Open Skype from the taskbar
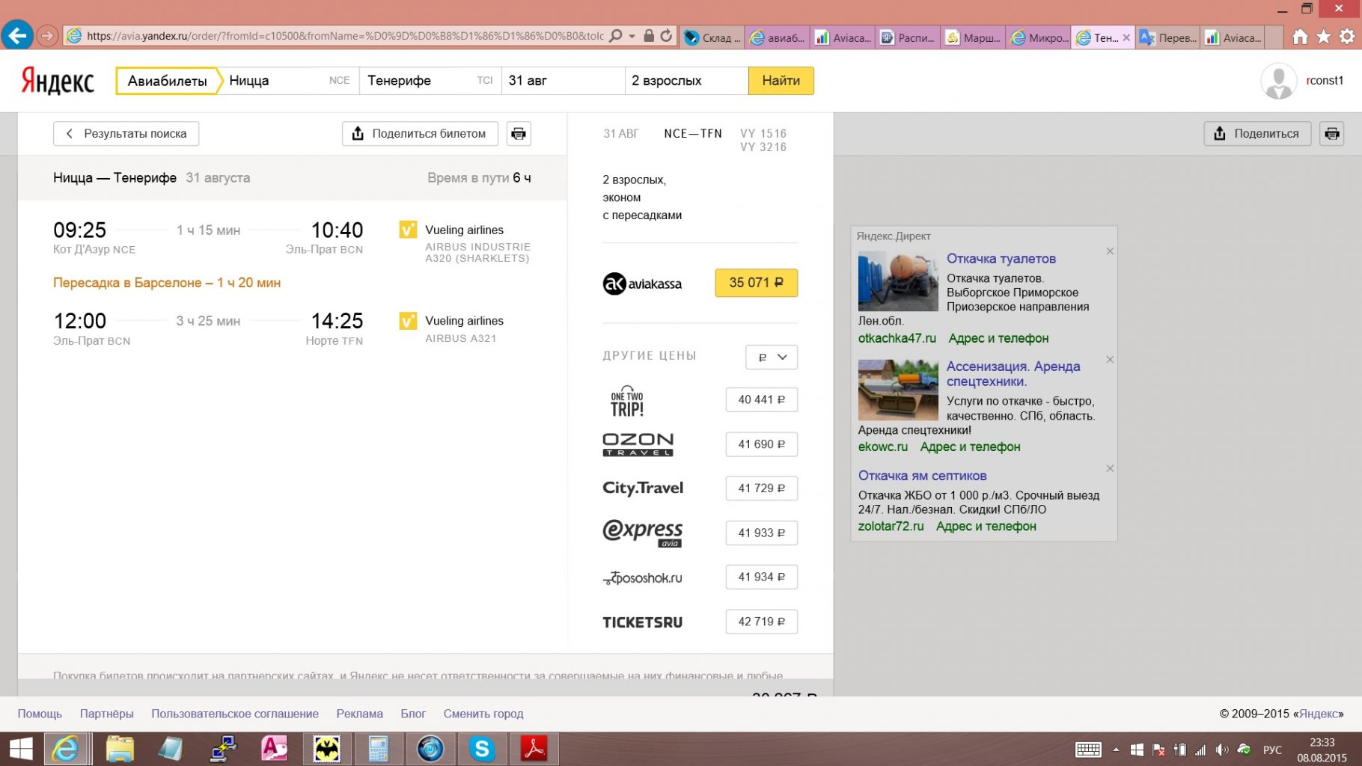Image resolution: width=1362 pixels, height=766 pixels. (483, 749)
